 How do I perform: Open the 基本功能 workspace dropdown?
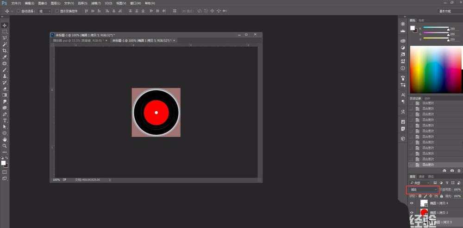(449, 11)
